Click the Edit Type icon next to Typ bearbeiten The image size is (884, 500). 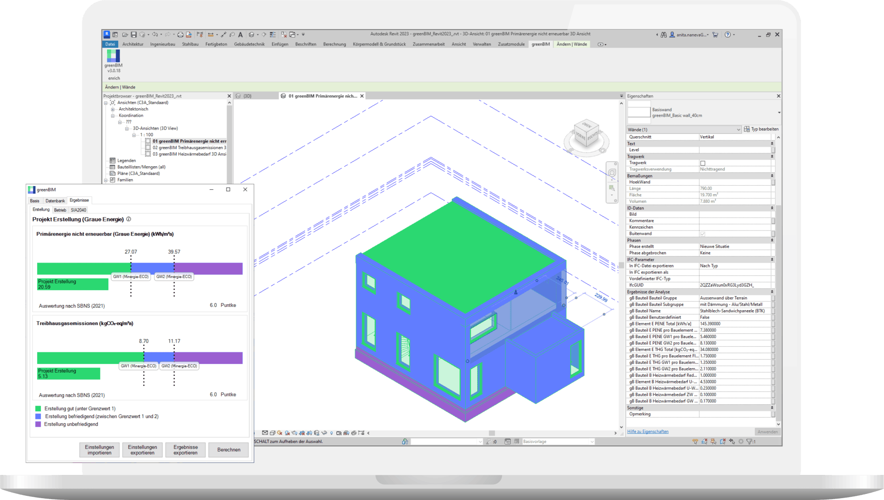[746, 129]
